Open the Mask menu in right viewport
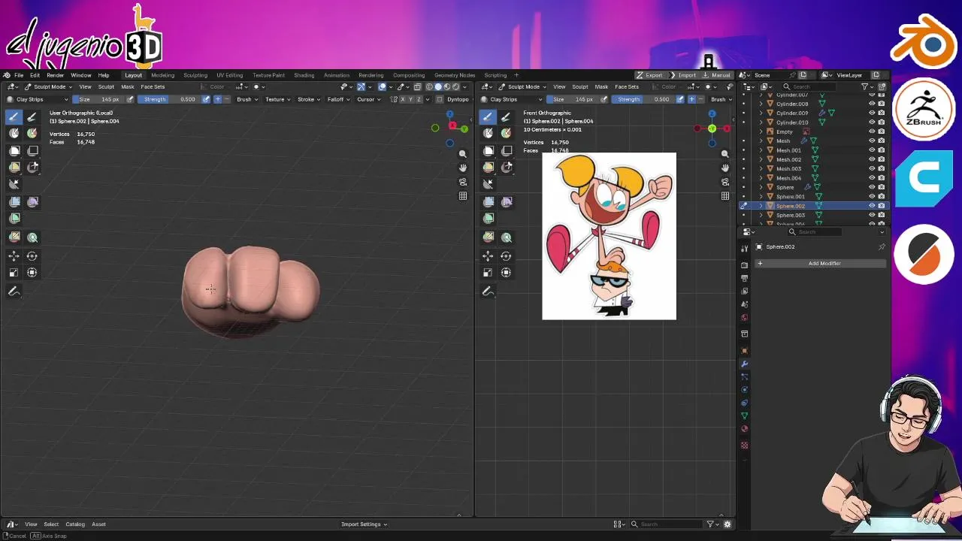Image resolution: width=962 pixels, height=541 pixels. (601, 86)
